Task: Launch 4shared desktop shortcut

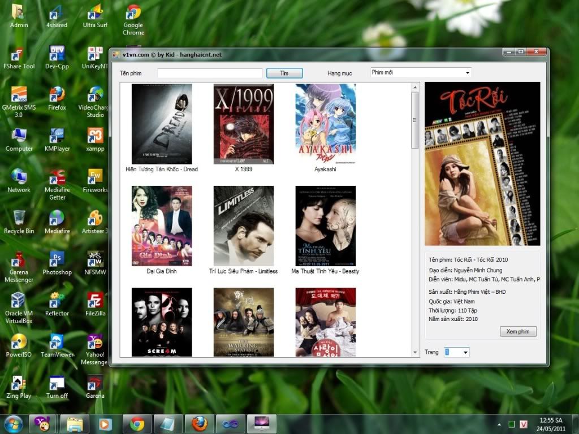Action: (57, 16)
